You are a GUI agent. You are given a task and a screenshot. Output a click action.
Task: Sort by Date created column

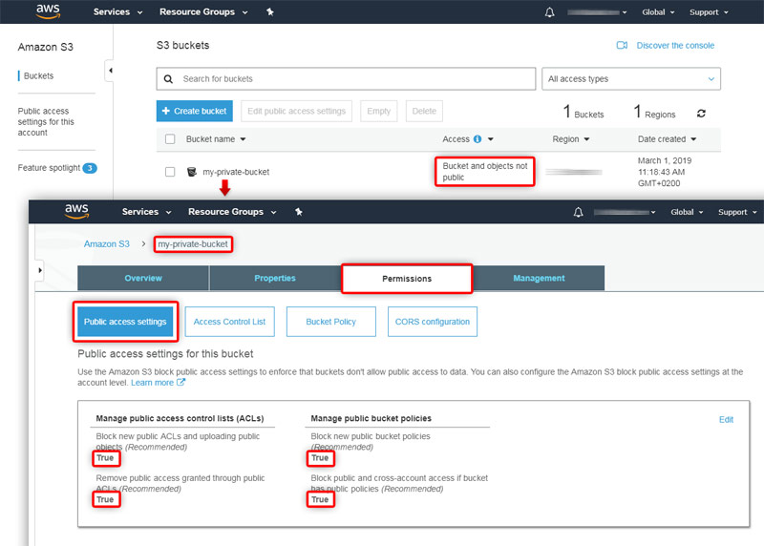pyautogui.click(x=667, y=139)
